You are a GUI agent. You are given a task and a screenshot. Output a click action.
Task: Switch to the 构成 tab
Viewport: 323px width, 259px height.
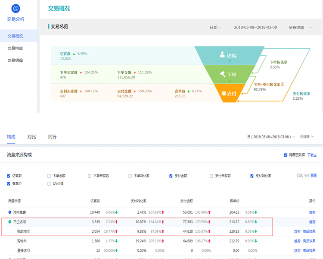coord(11,137)
